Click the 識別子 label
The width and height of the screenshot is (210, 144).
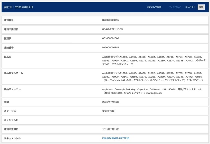pos(7,38)
